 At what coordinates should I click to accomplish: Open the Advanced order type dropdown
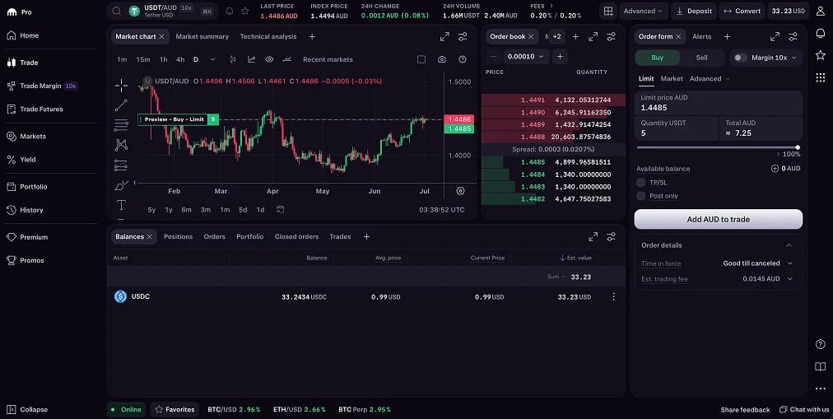(710, 78)
